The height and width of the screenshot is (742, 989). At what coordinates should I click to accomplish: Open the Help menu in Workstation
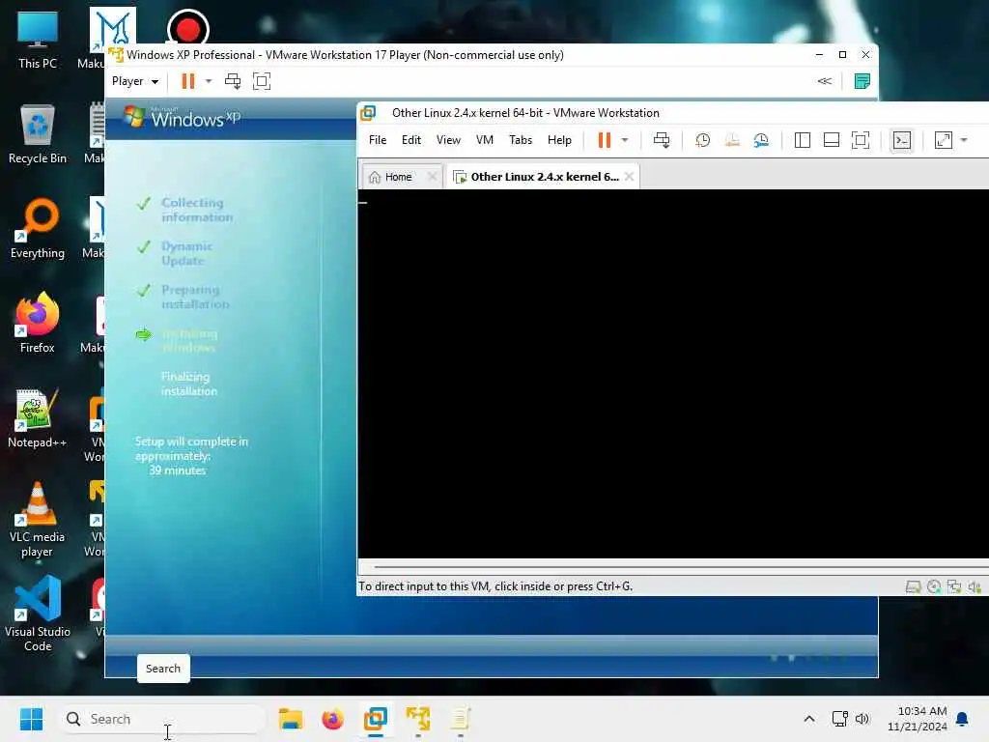click(559, 140)
